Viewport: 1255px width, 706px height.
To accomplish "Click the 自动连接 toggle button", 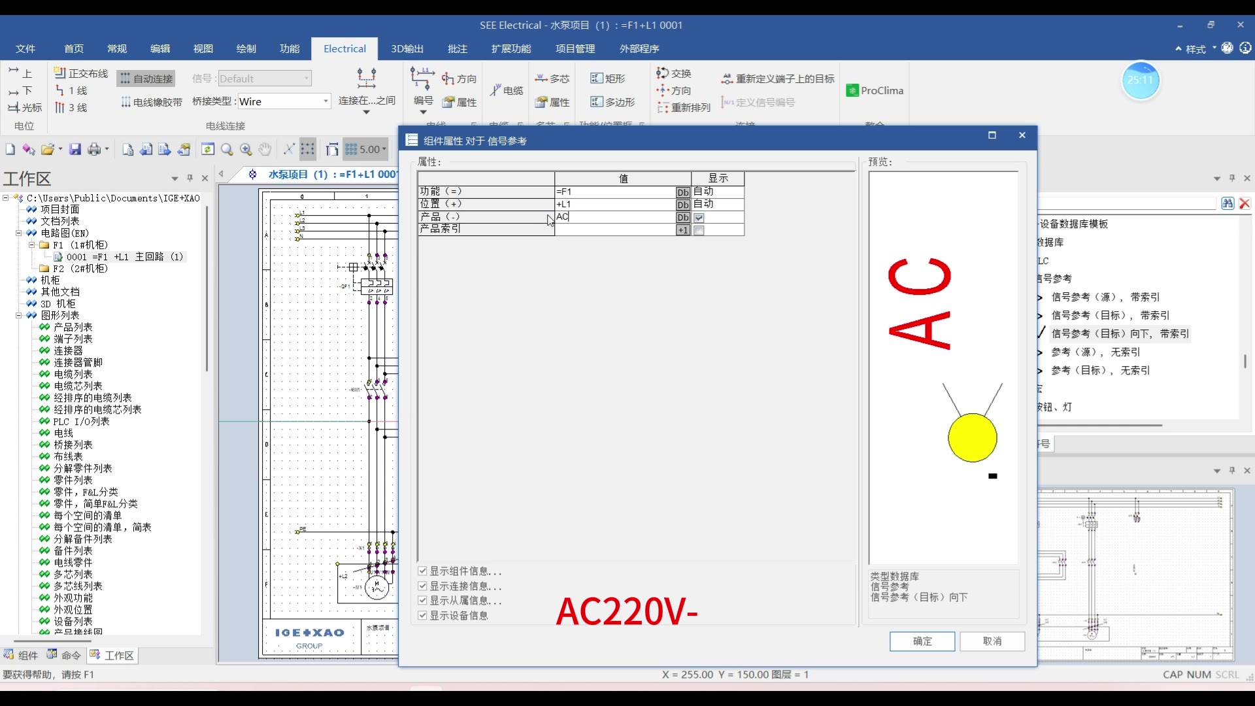I will click(146, 78).
